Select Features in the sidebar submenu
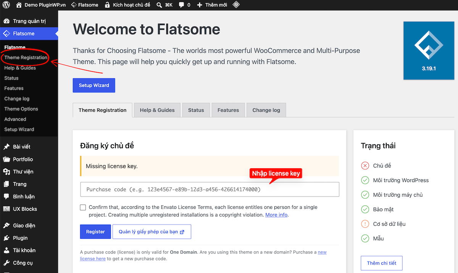Screen dimensions: 458x273 coord(14,88)
